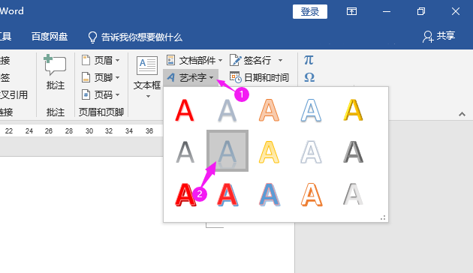Click the WordArt gallery resize grip
This screenshot has height=273, width=473.
(383, 217)
